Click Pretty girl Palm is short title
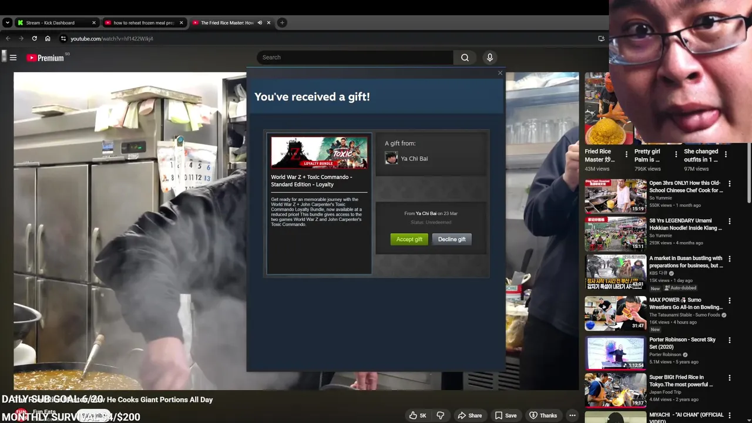Screen dimensions: 752x423 647,155
